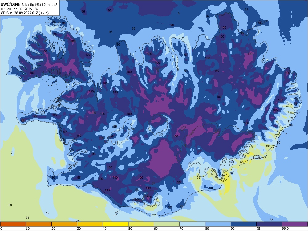The width and height of the screenshot is (308, 231).
Task: Click the '50' legend scale label
Action: 130,229
